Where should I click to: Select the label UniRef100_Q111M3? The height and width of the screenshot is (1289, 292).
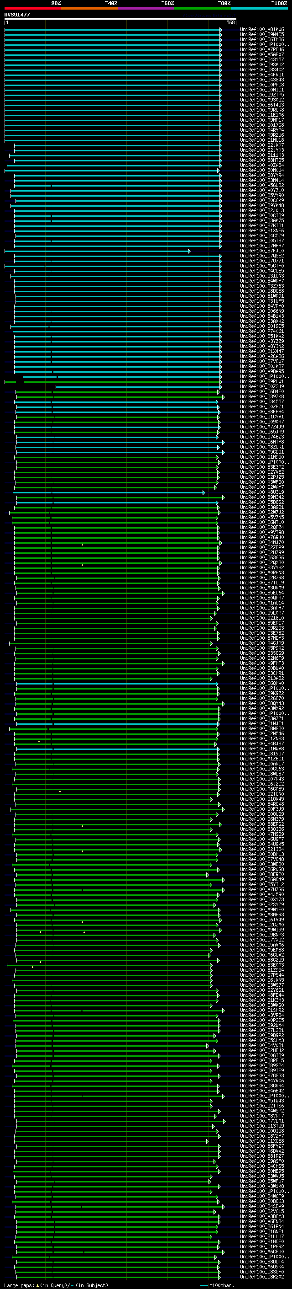[x=262, y=155]
